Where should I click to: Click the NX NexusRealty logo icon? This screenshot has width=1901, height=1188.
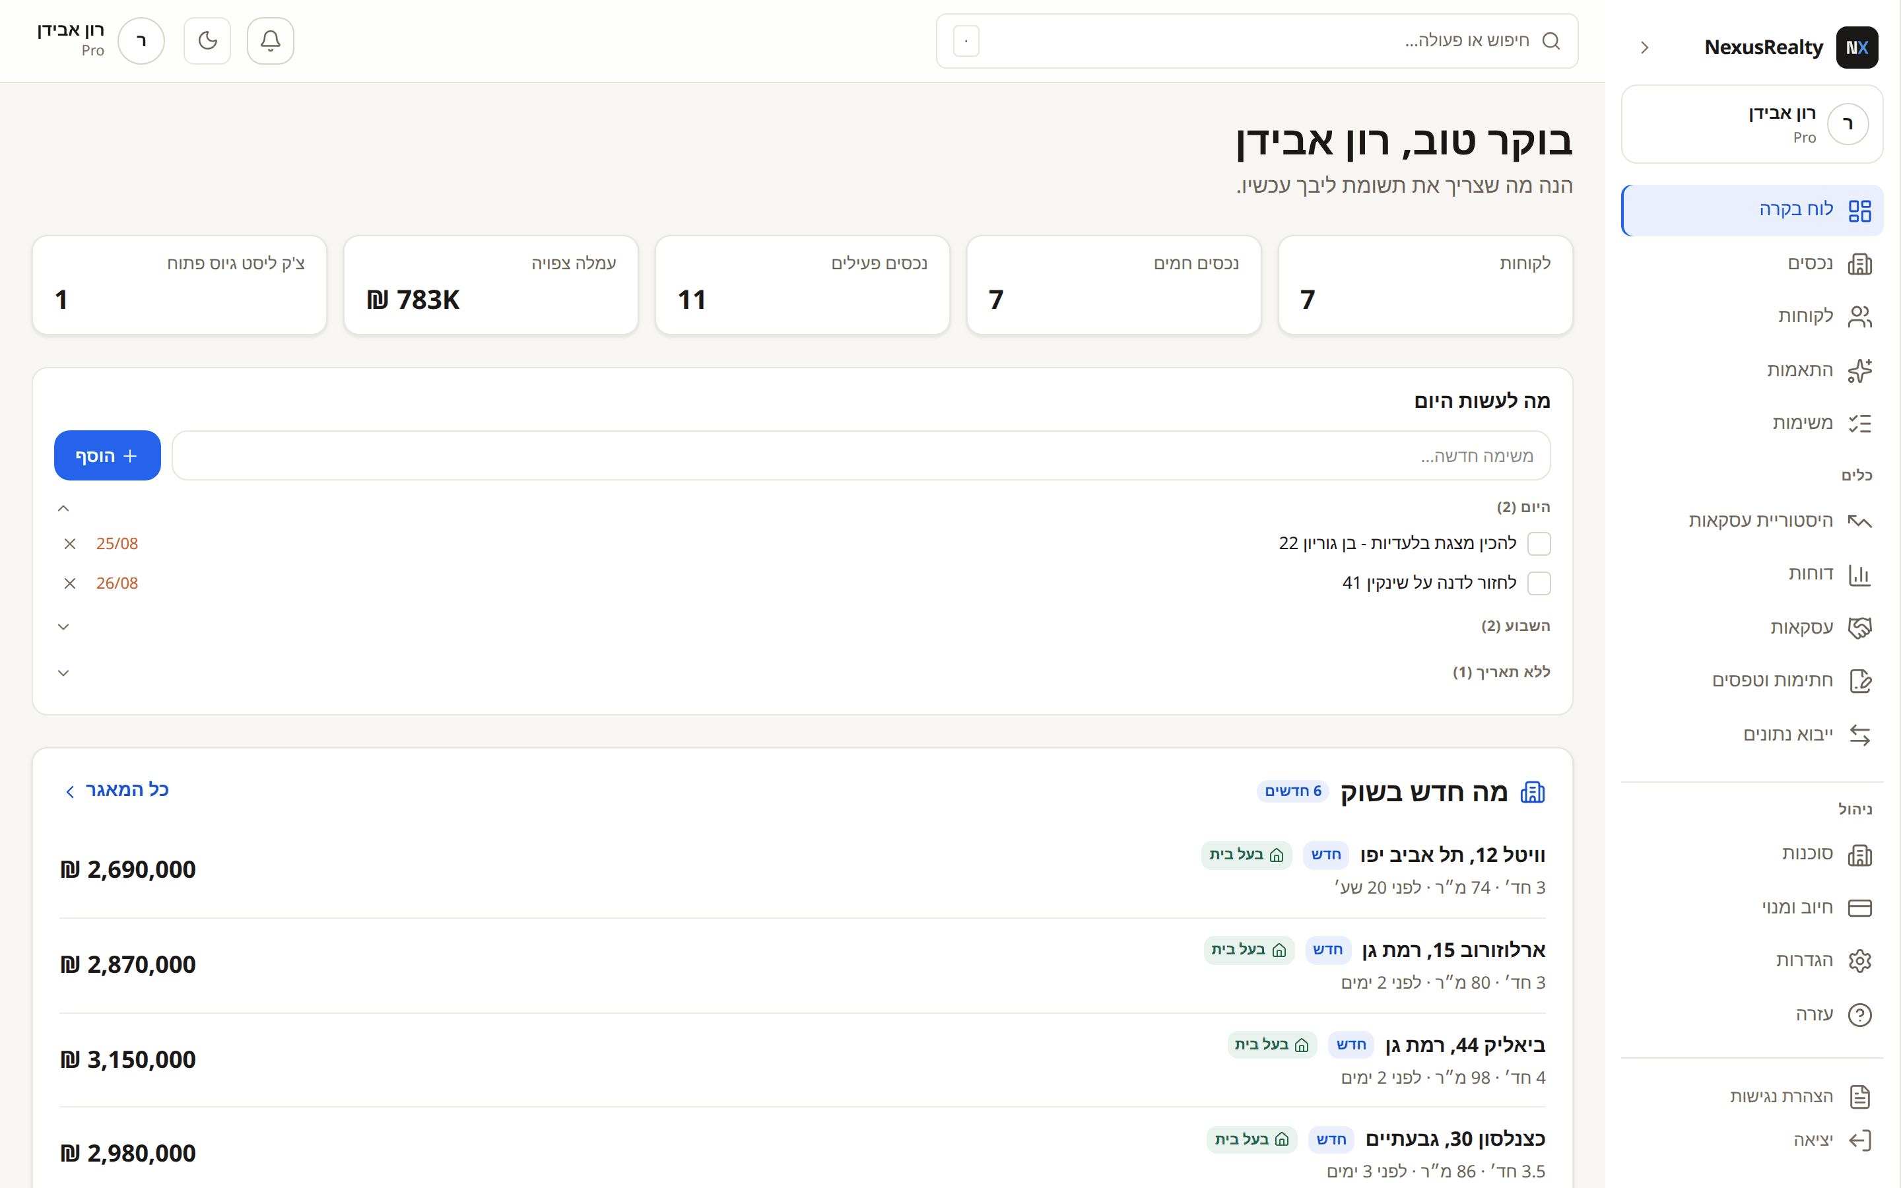click(1857, 47)
